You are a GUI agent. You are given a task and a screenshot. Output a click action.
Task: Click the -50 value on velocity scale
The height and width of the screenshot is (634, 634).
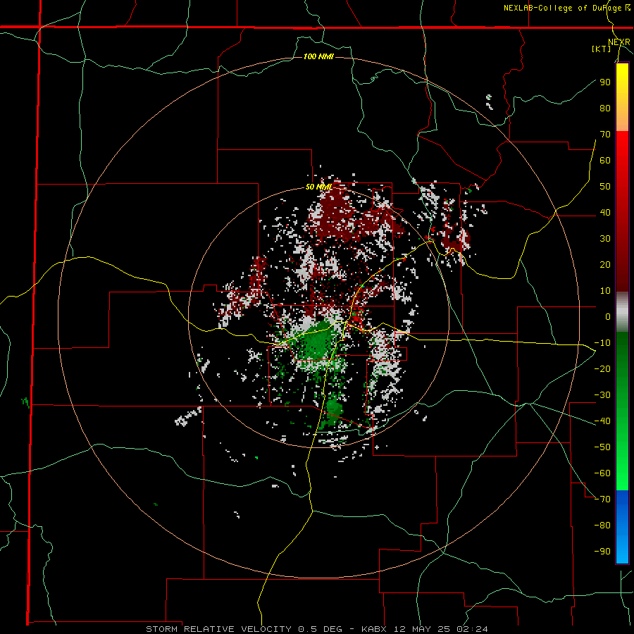click(602, 447)
